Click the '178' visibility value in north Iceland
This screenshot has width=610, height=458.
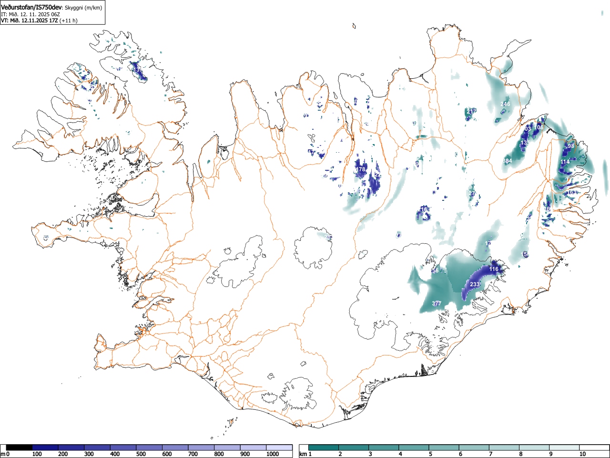[x=360, y=170]
